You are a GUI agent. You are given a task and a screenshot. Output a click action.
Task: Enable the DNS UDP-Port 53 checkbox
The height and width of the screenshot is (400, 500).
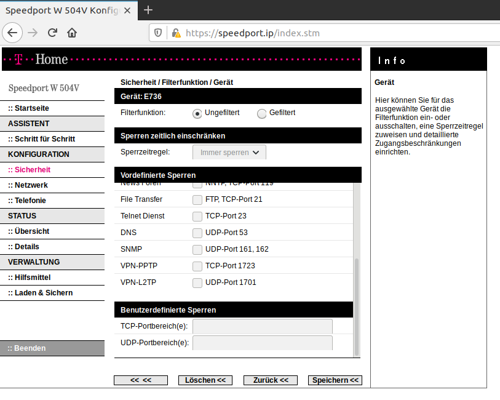tap(197, 233)
